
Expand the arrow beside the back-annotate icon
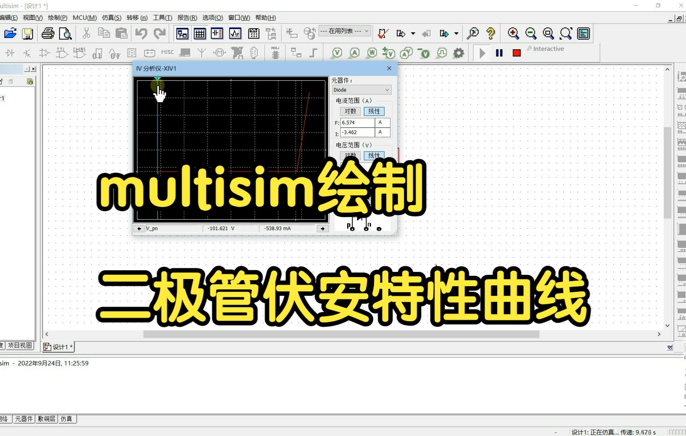(413, 34)
